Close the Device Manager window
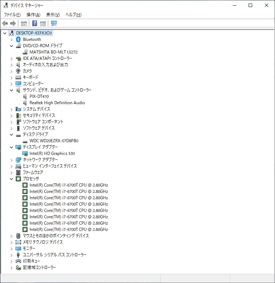 pos(266,5)
